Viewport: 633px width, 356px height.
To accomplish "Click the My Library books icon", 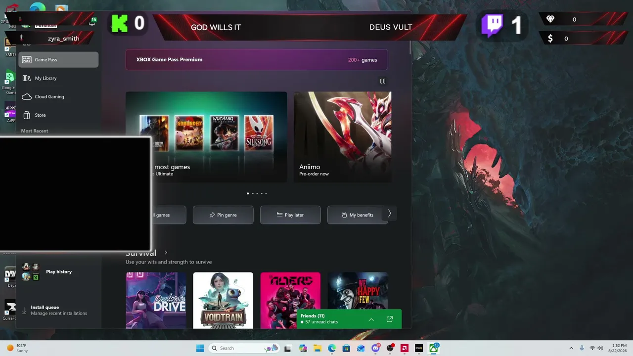I will 27,78.
